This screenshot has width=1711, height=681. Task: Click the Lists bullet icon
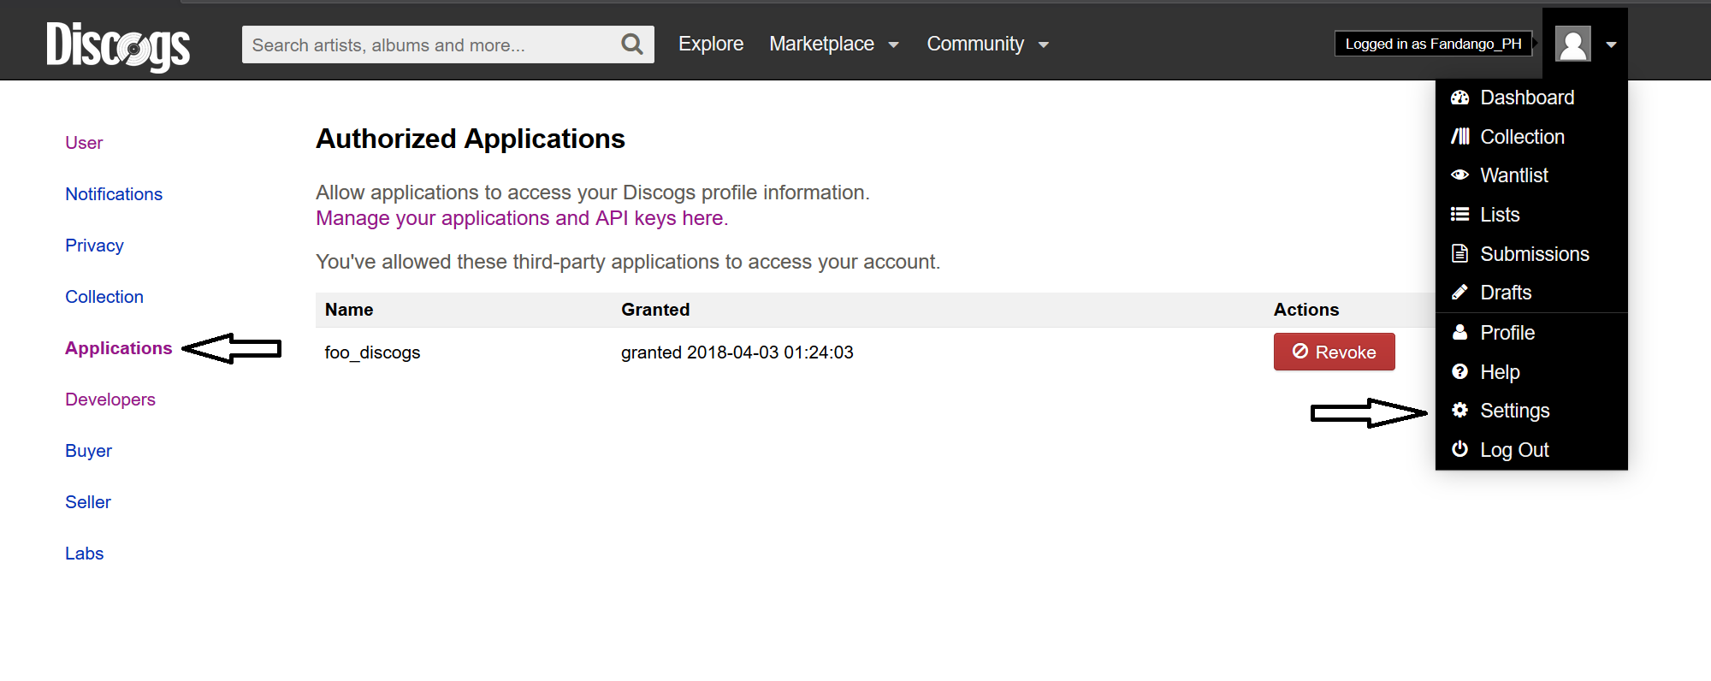pyautogui.click(x=1459, y=215)
